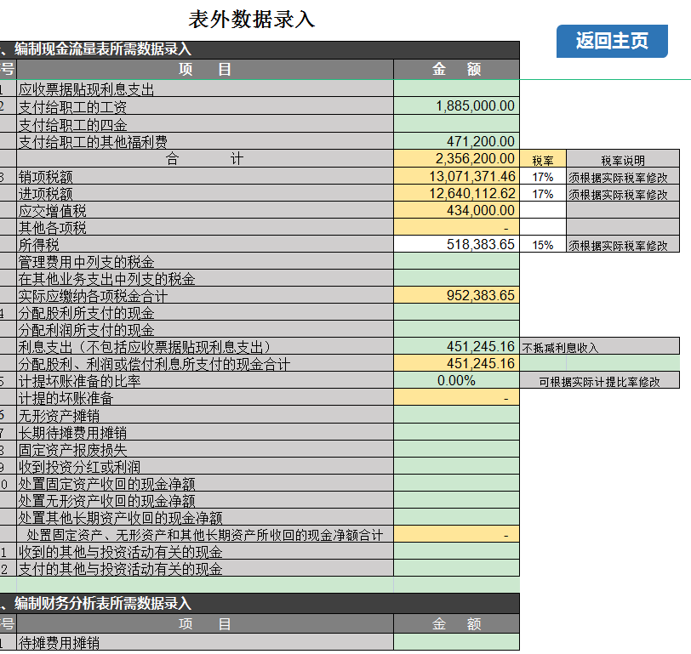Select the 收到投资分红或利润 amount cell

pos(456,466)
